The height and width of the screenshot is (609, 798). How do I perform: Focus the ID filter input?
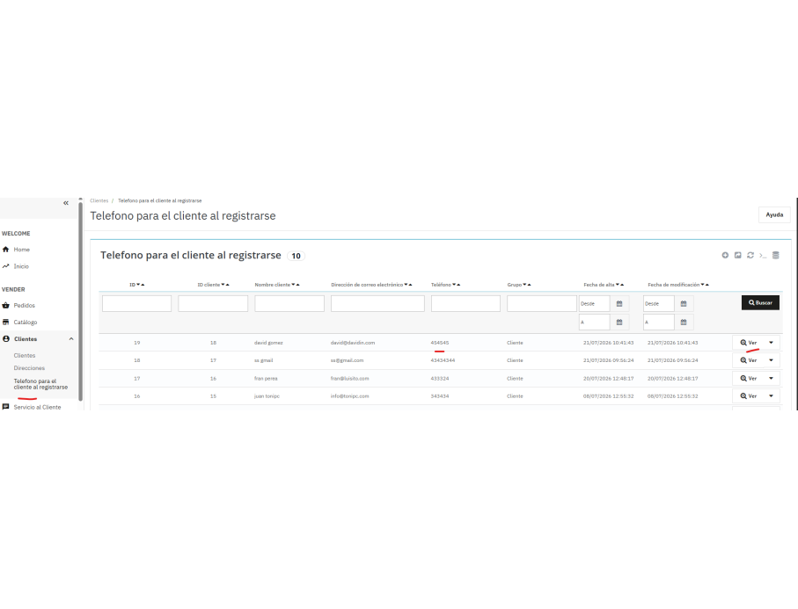[x=137, y=303]
